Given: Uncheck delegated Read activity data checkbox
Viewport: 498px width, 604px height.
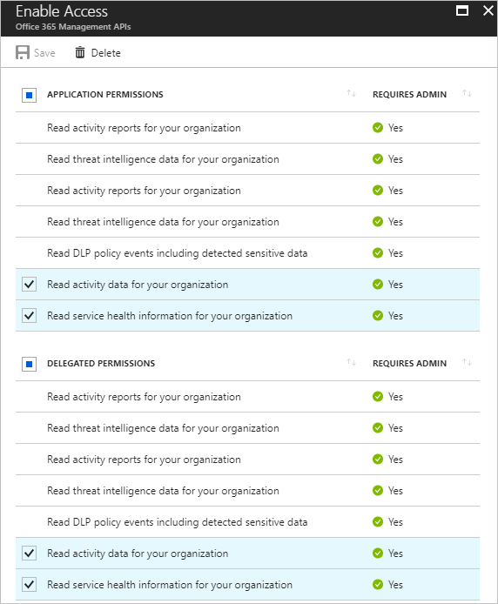Looking at the screenshot, I should click(30, 554).
